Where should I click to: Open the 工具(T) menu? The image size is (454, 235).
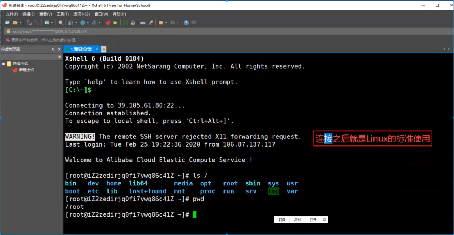point(62,14)
